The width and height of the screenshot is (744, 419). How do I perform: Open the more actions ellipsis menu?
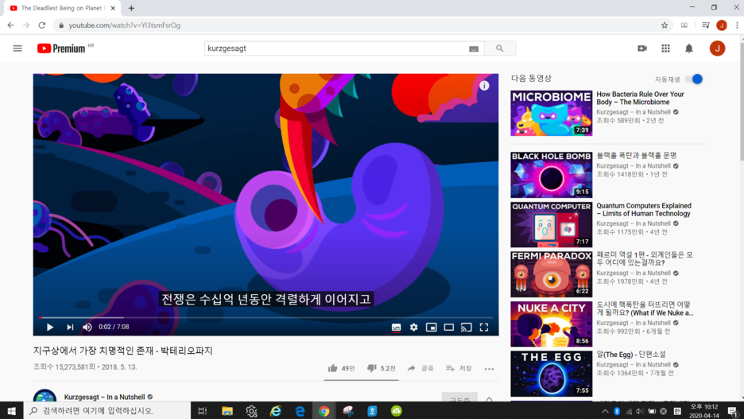489,369
